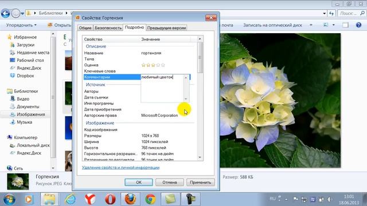
Task: Set rating to five stars
Action: 163,65
